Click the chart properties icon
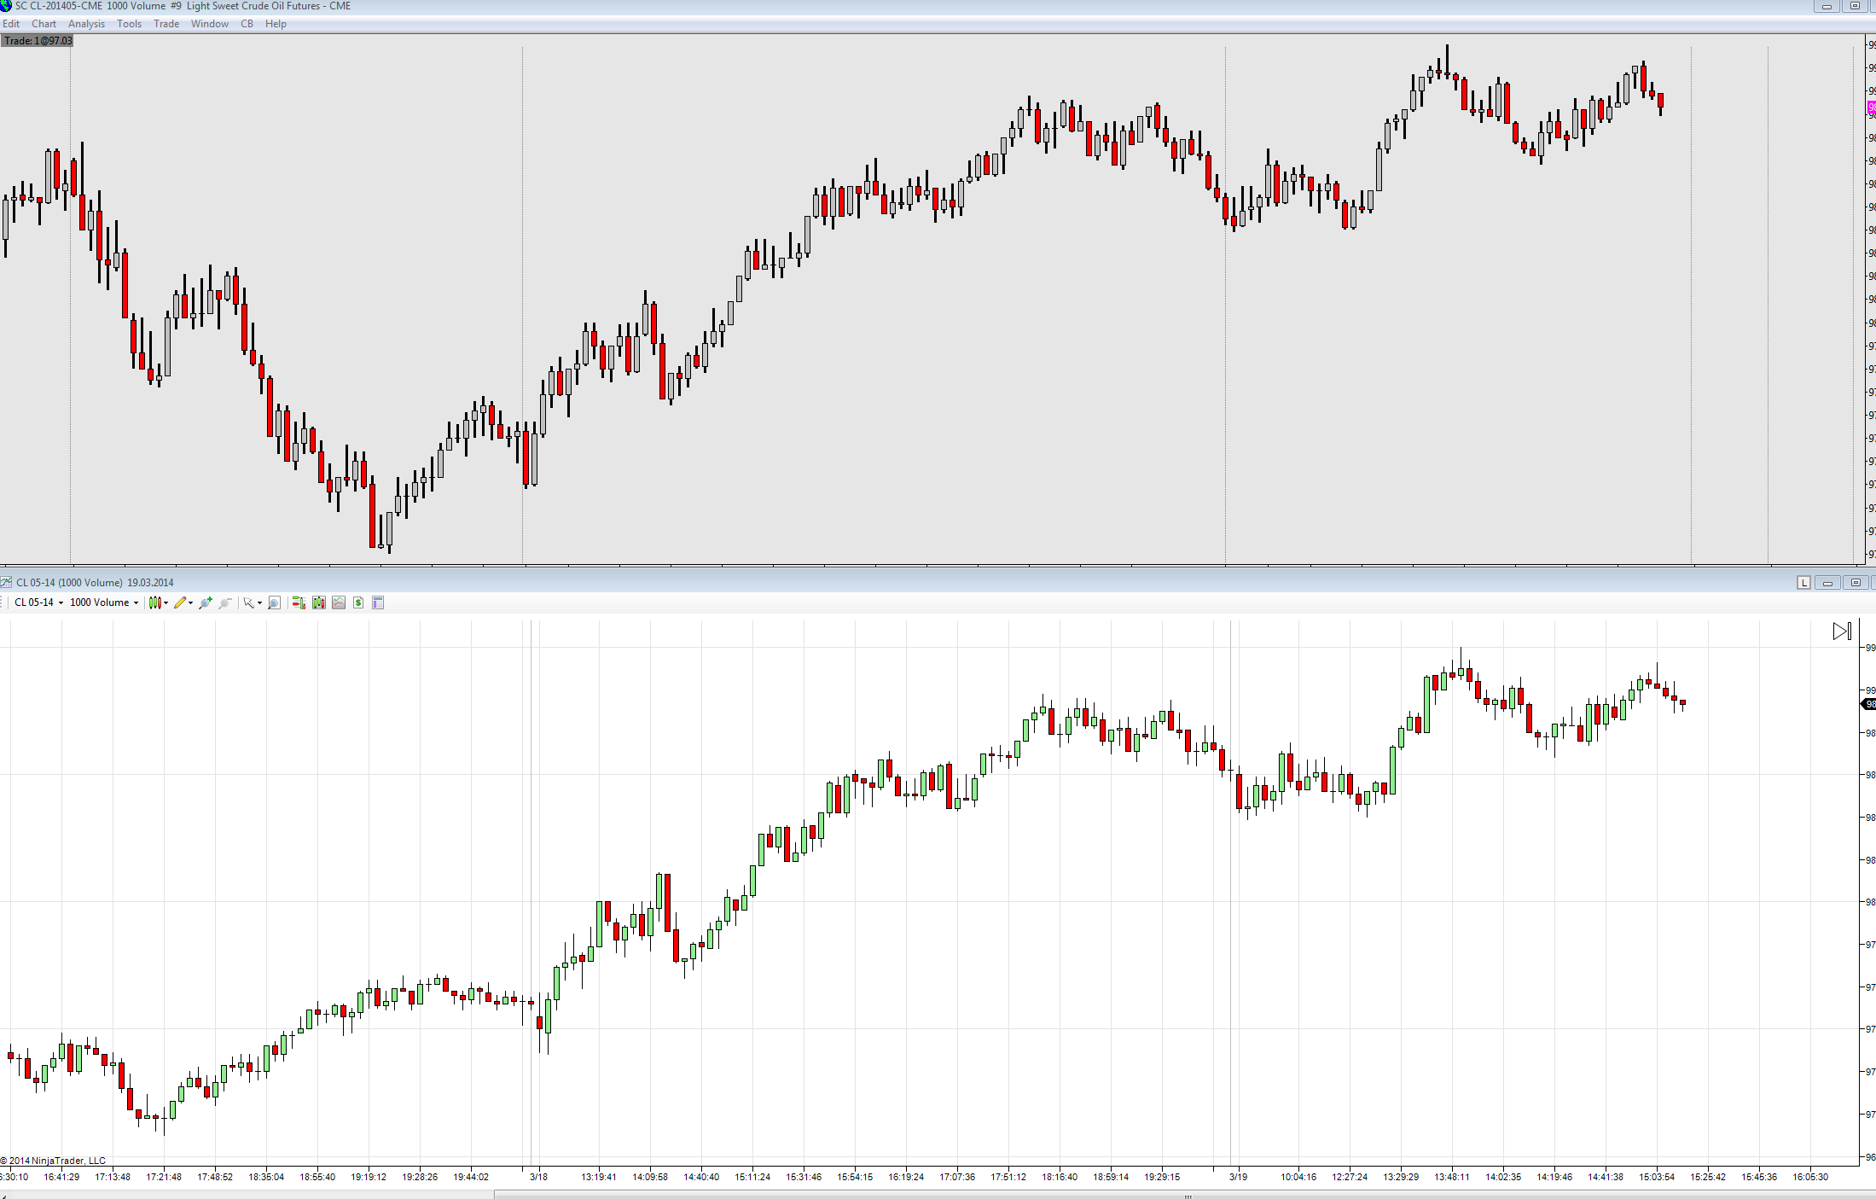The height and width of the screenshot is (1199, 1876). point(378,602)
